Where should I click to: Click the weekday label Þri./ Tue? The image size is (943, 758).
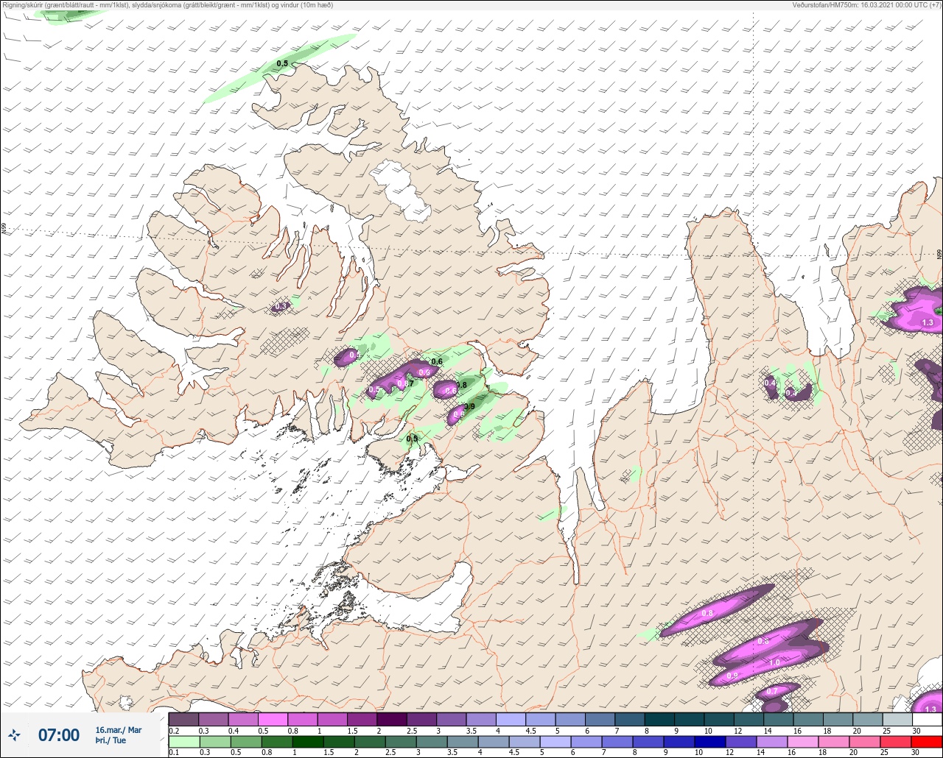point(111,740)
